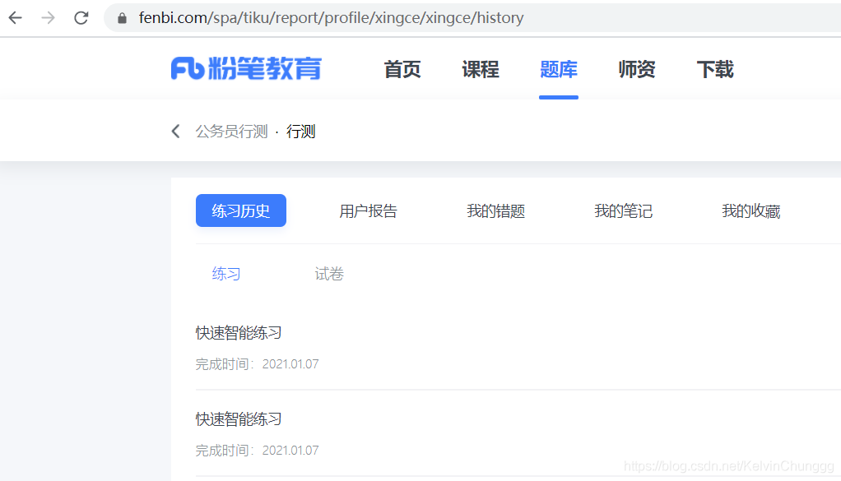Open the first 快速智能练习 record
This screenshot has height=481, width=841.
(239, 332)
